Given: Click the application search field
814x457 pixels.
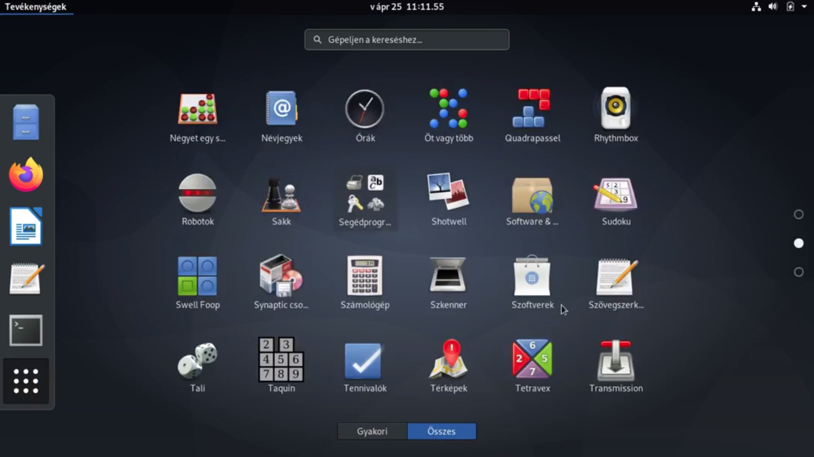Looking at the screenshot, I should (x=407, y=39).
